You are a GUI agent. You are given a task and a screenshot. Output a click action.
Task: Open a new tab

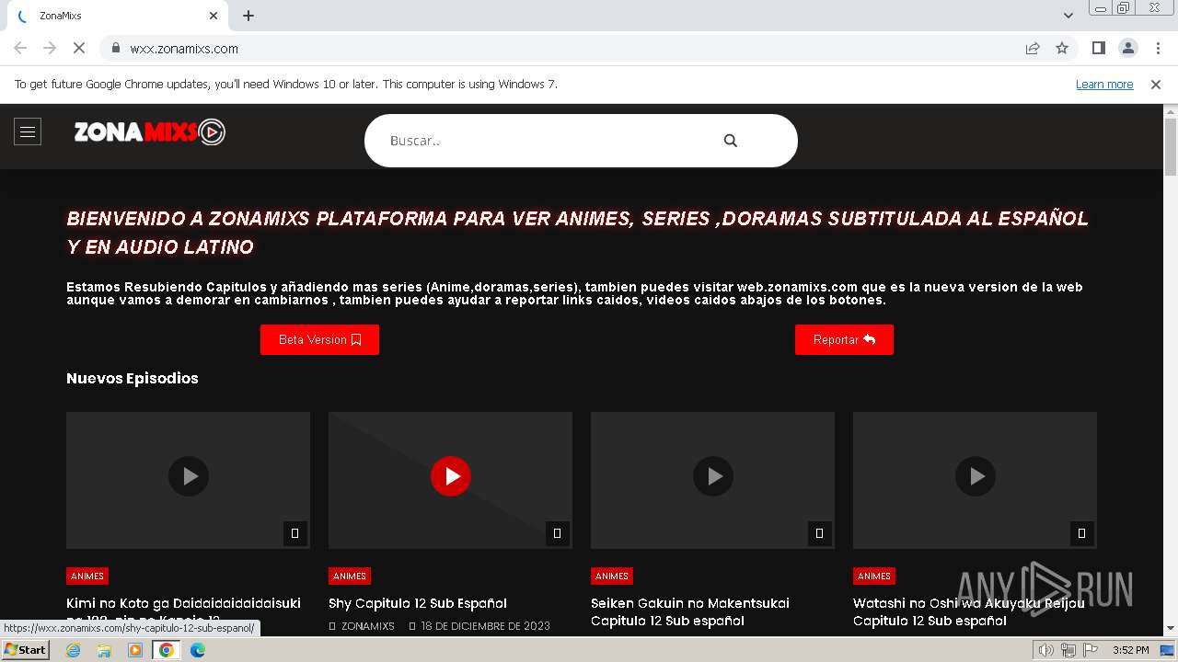(248, 16)
